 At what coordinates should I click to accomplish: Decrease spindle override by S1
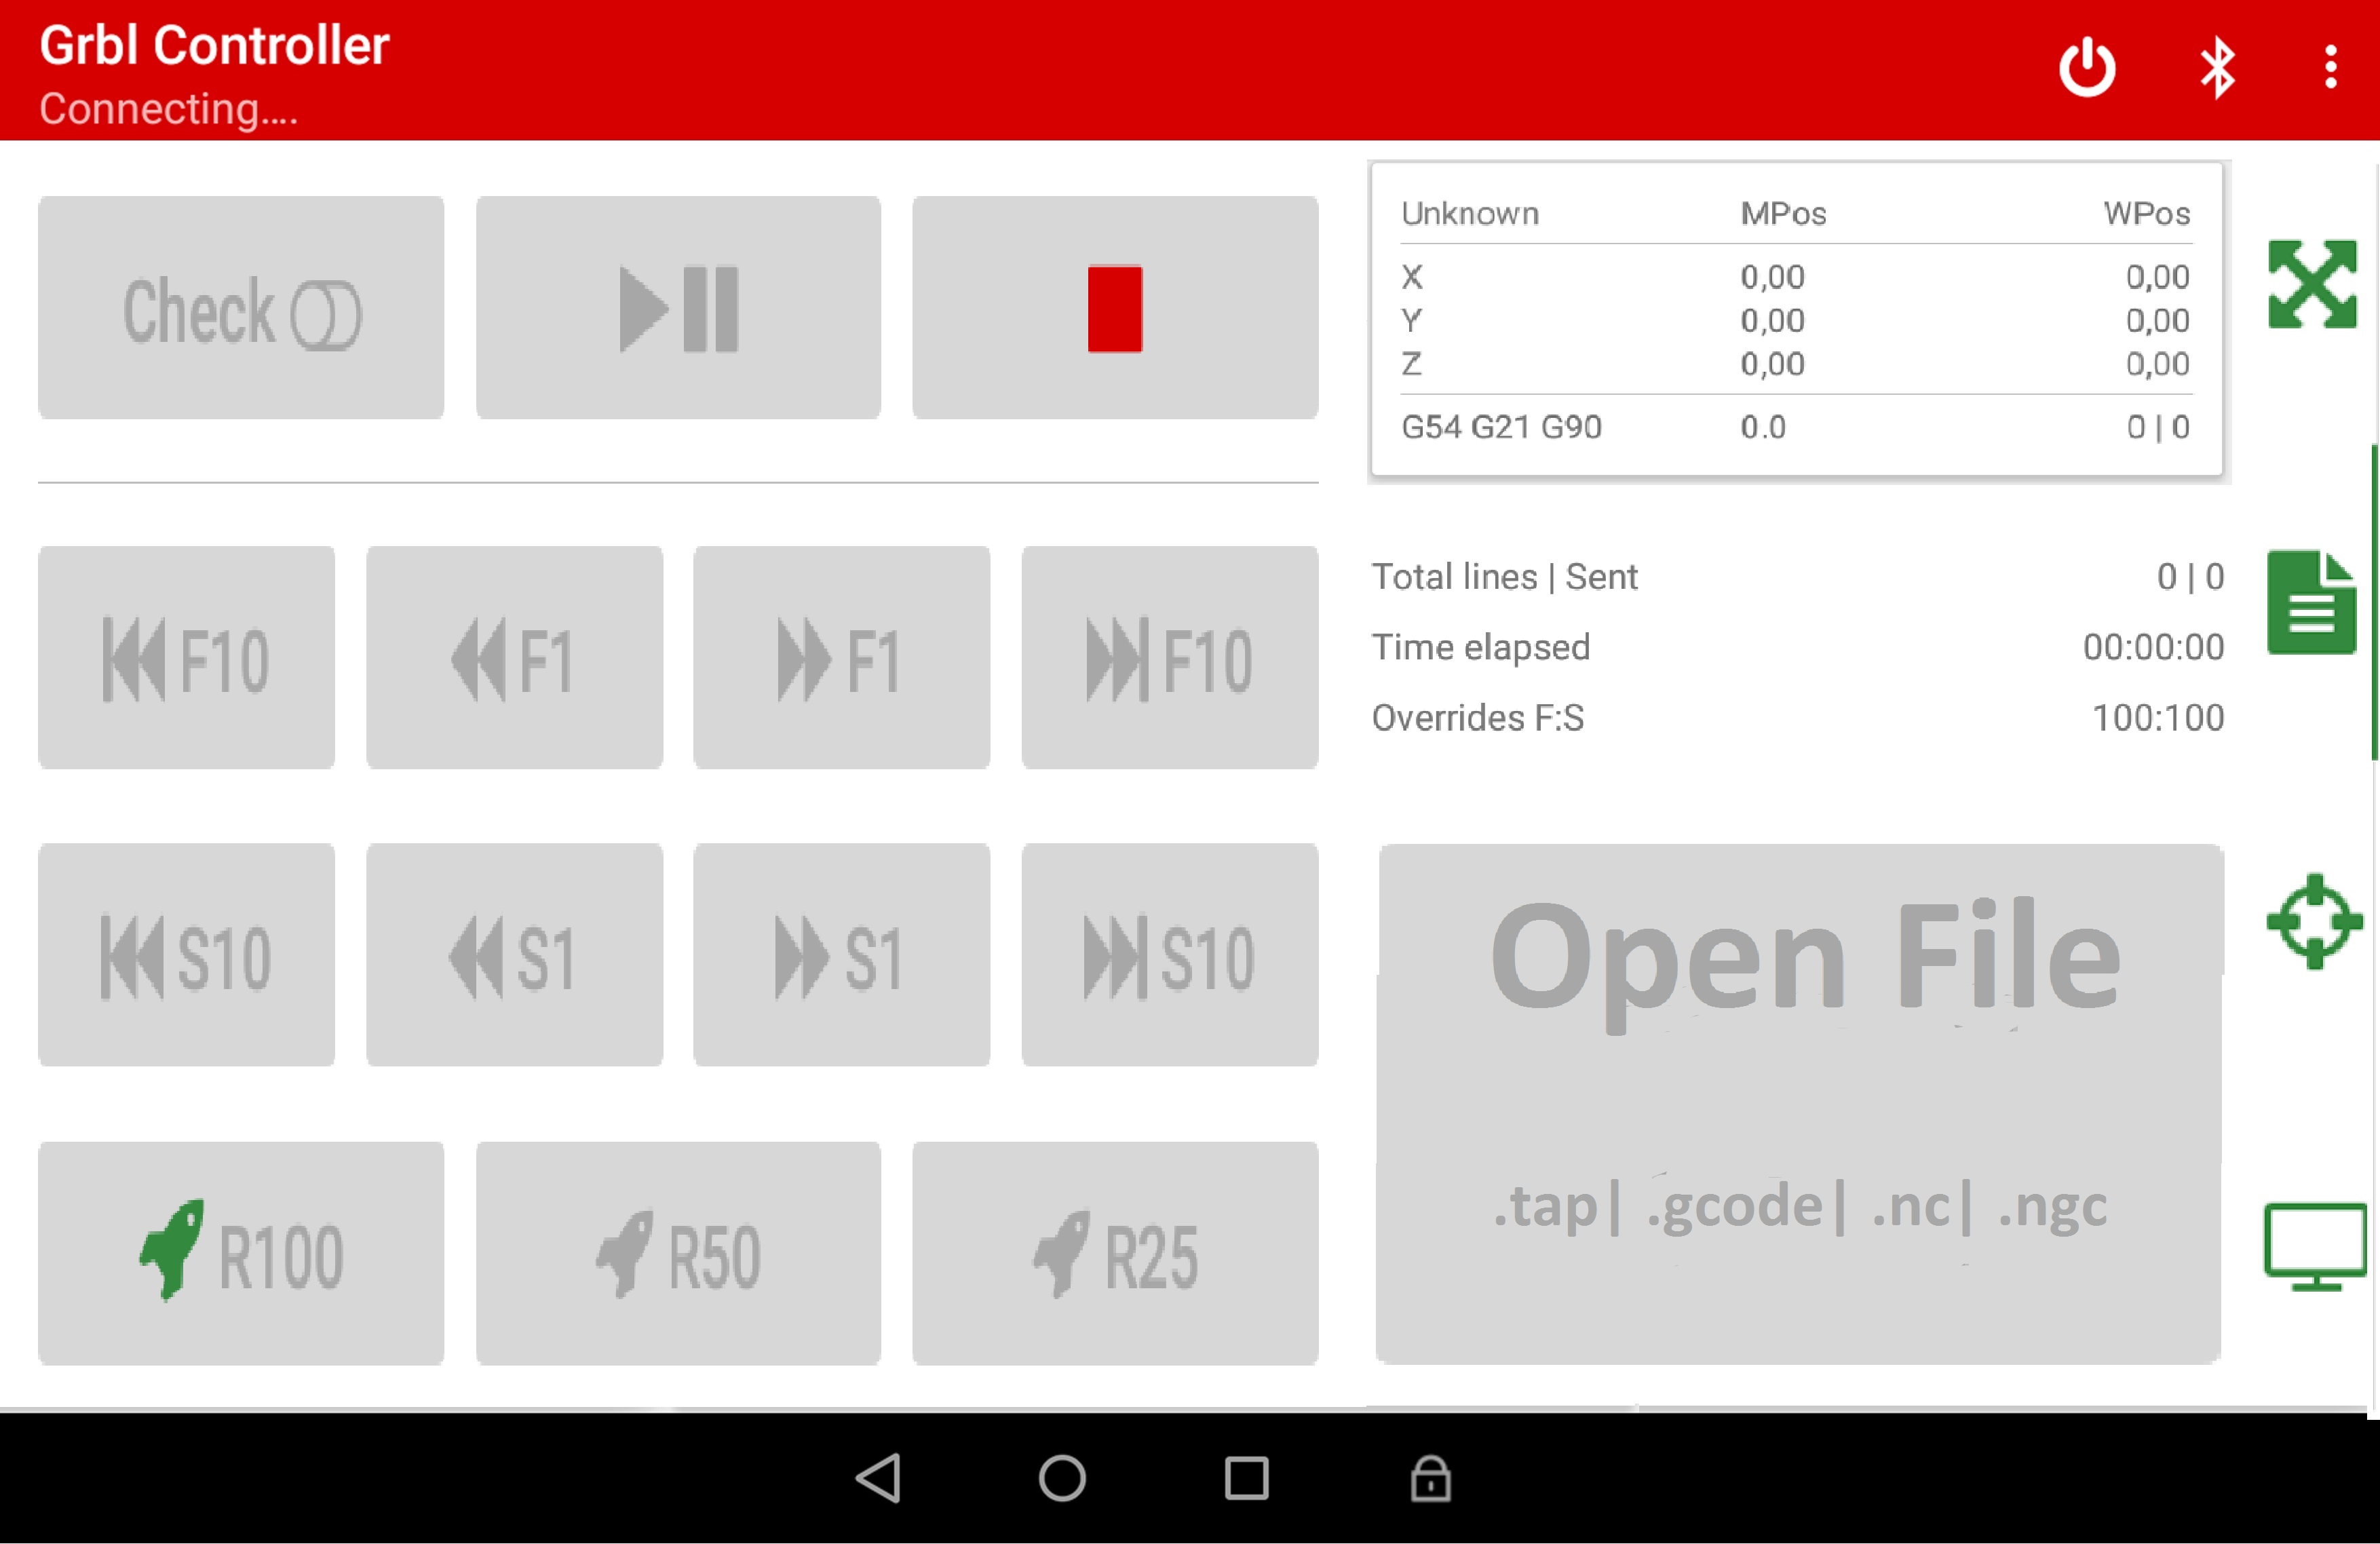[514, 955]
